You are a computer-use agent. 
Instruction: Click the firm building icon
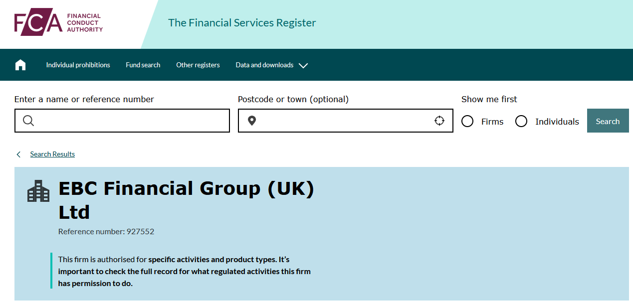click(38, 191)
